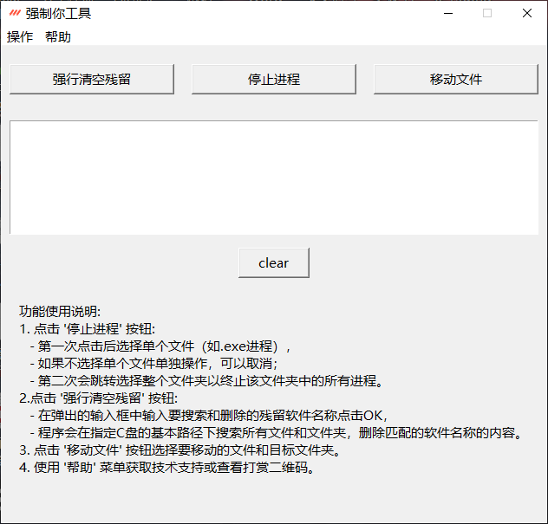Click the 停止进程 button

click(274, 79)
